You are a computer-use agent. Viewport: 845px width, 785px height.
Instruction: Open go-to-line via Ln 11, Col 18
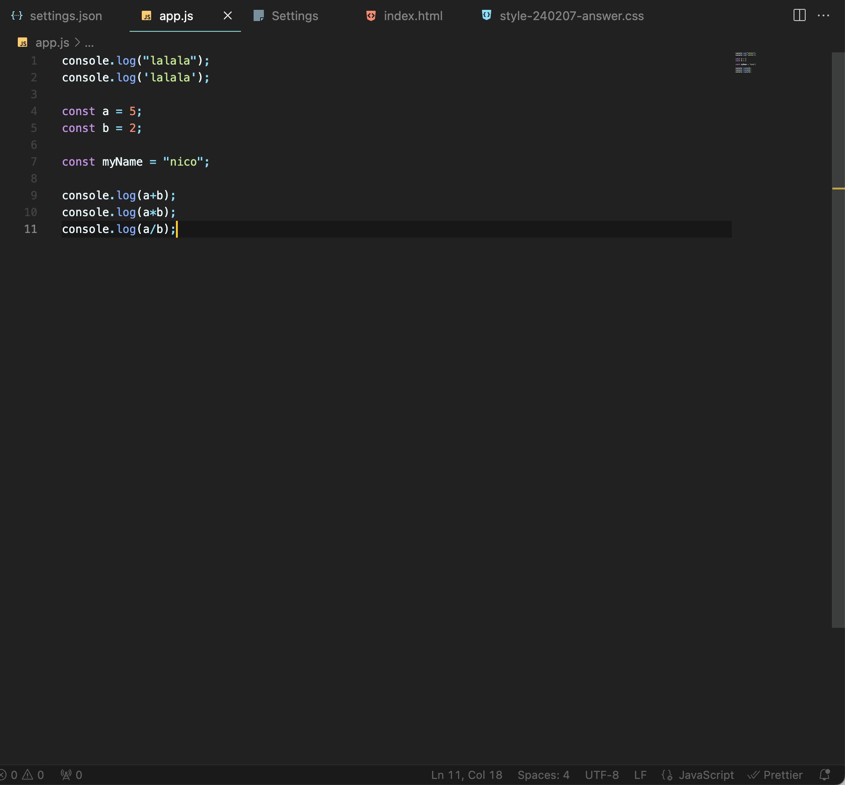point(466,775)
